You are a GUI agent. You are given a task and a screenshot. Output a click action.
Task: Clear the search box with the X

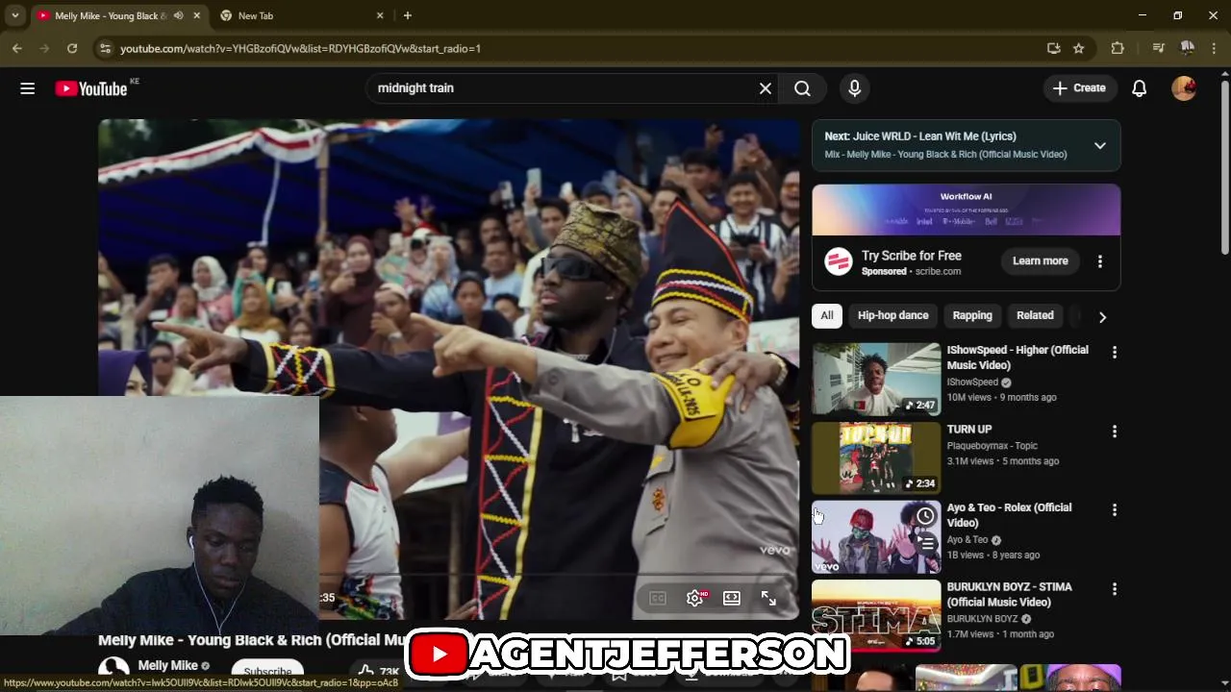click(766, 88)
